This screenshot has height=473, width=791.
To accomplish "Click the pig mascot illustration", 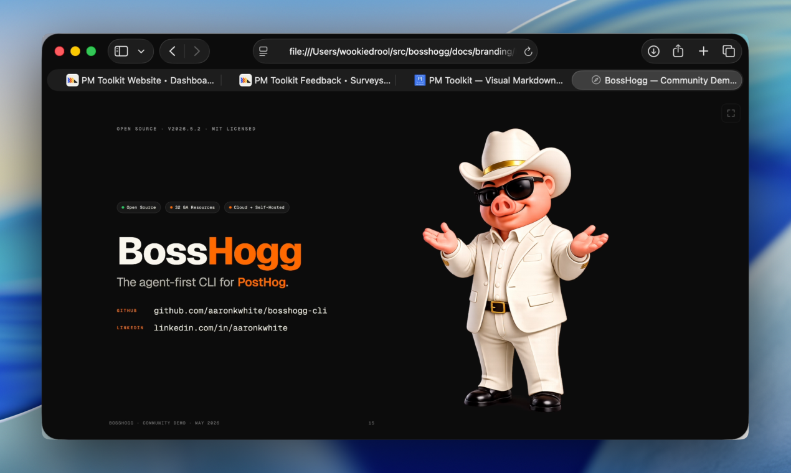I will pos(516,269).
